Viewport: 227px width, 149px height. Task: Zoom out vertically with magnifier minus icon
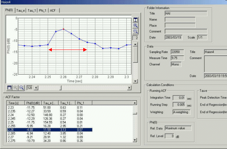click(135, 31)
